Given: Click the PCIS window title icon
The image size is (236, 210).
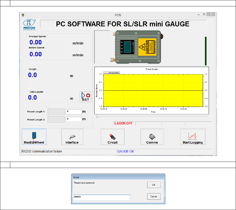Looking at the screenshot, I should click(x=23, y=15).
